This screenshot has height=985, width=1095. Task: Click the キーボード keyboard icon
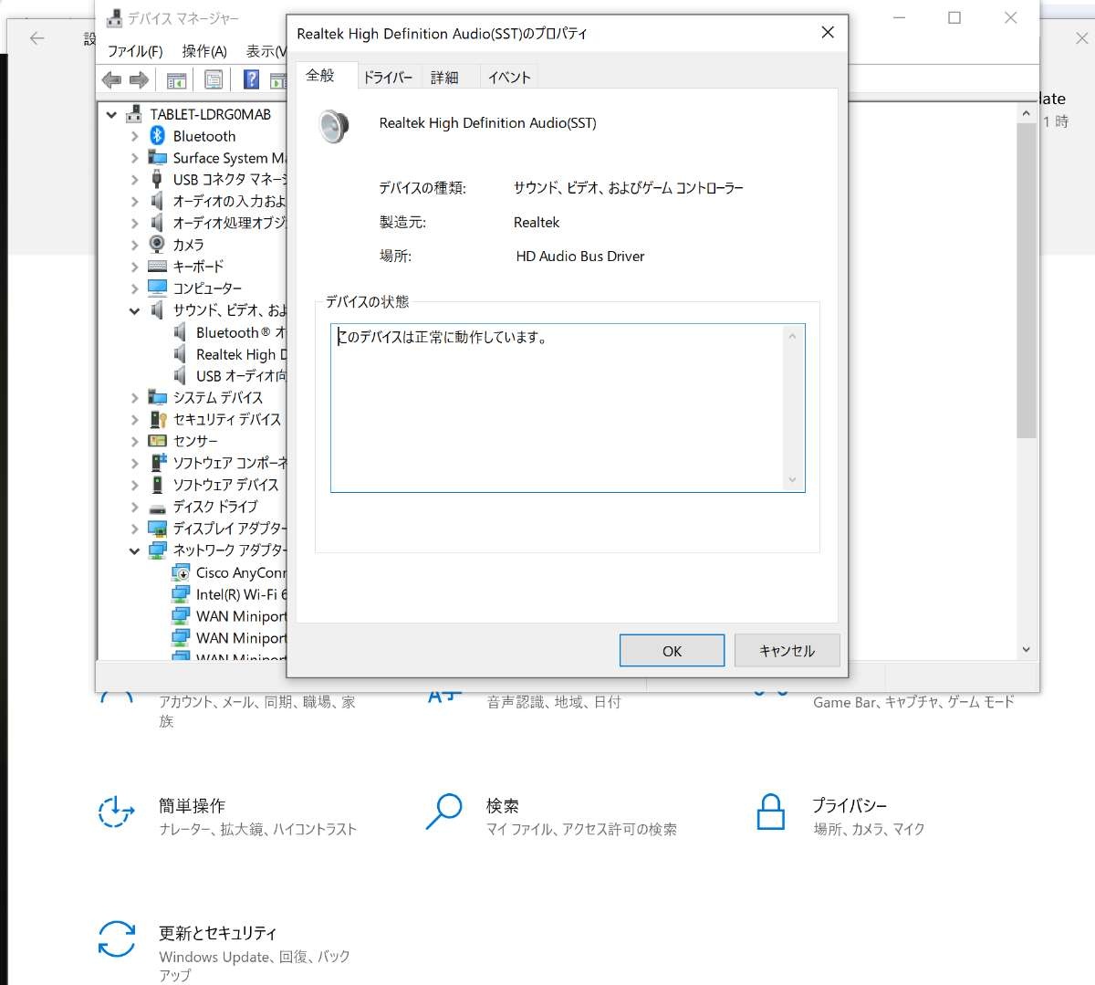pos(157,267)
